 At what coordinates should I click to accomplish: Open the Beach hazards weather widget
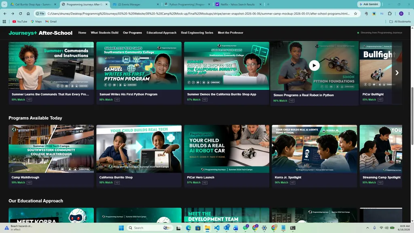coord(19,228)
